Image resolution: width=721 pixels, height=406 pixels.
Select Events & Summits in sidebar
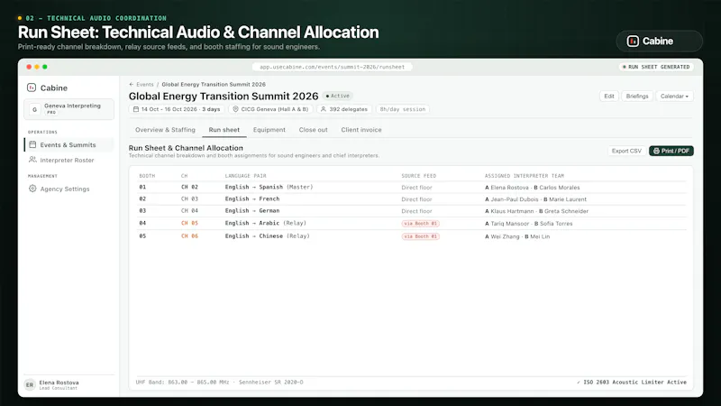(x=69, y=144)
